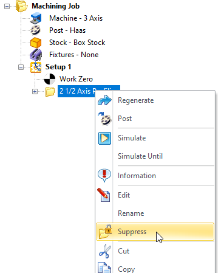
Task: Click the Fixtures vise icon
Action: pyautogui.click(x=36, y=55)
